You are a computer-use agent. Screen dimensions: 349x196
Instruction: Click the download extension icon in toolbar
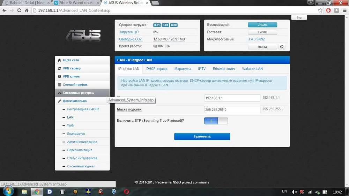coord(336,10)
